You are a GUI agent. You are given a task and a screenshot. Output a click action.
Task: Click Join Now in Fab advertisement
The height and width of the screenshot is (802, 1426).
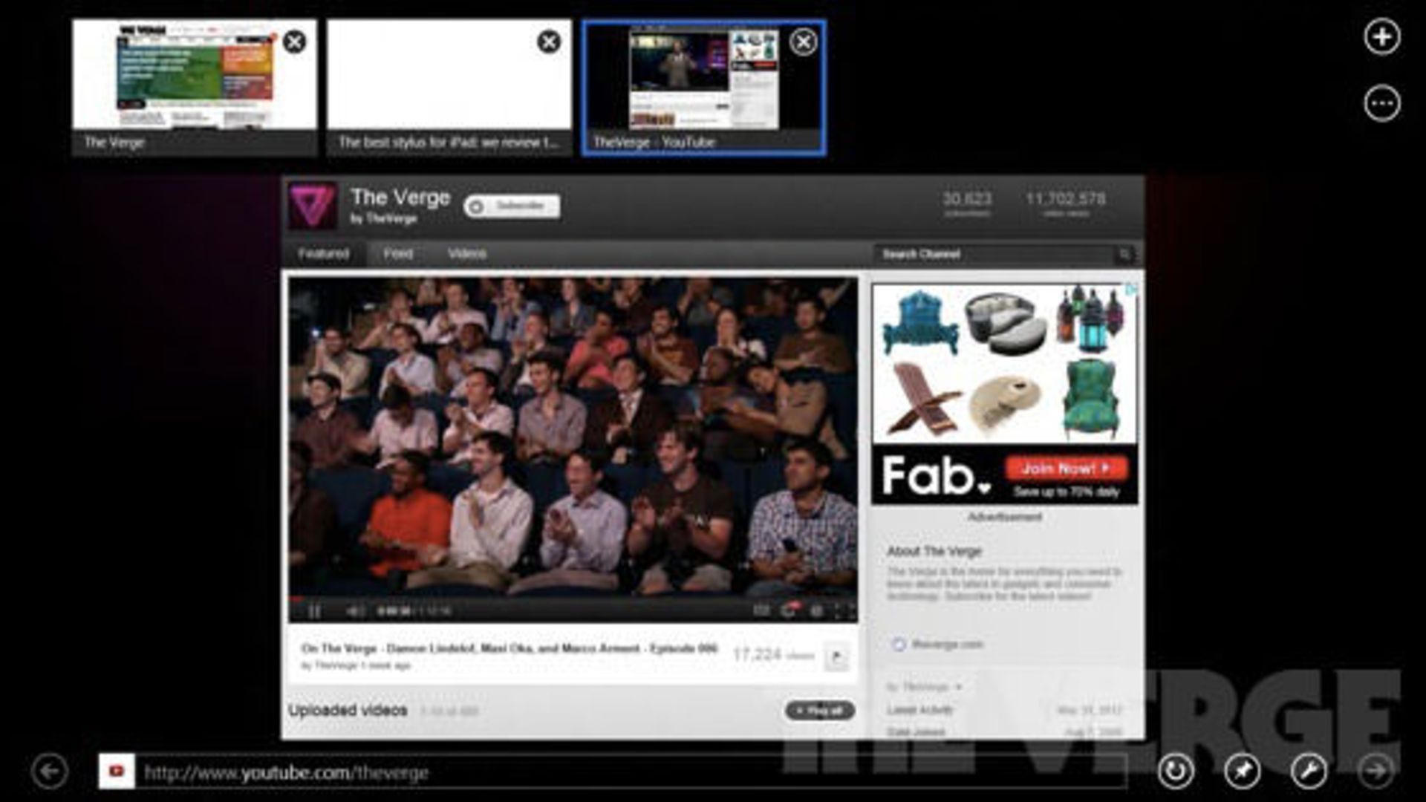(x=1067, y=469)
